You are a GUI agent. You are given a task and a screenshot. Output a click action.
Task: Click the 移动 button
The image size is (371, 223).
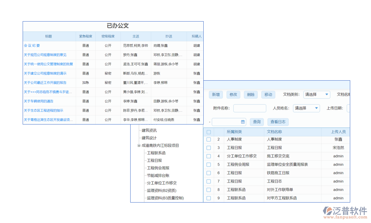(268, 94)
